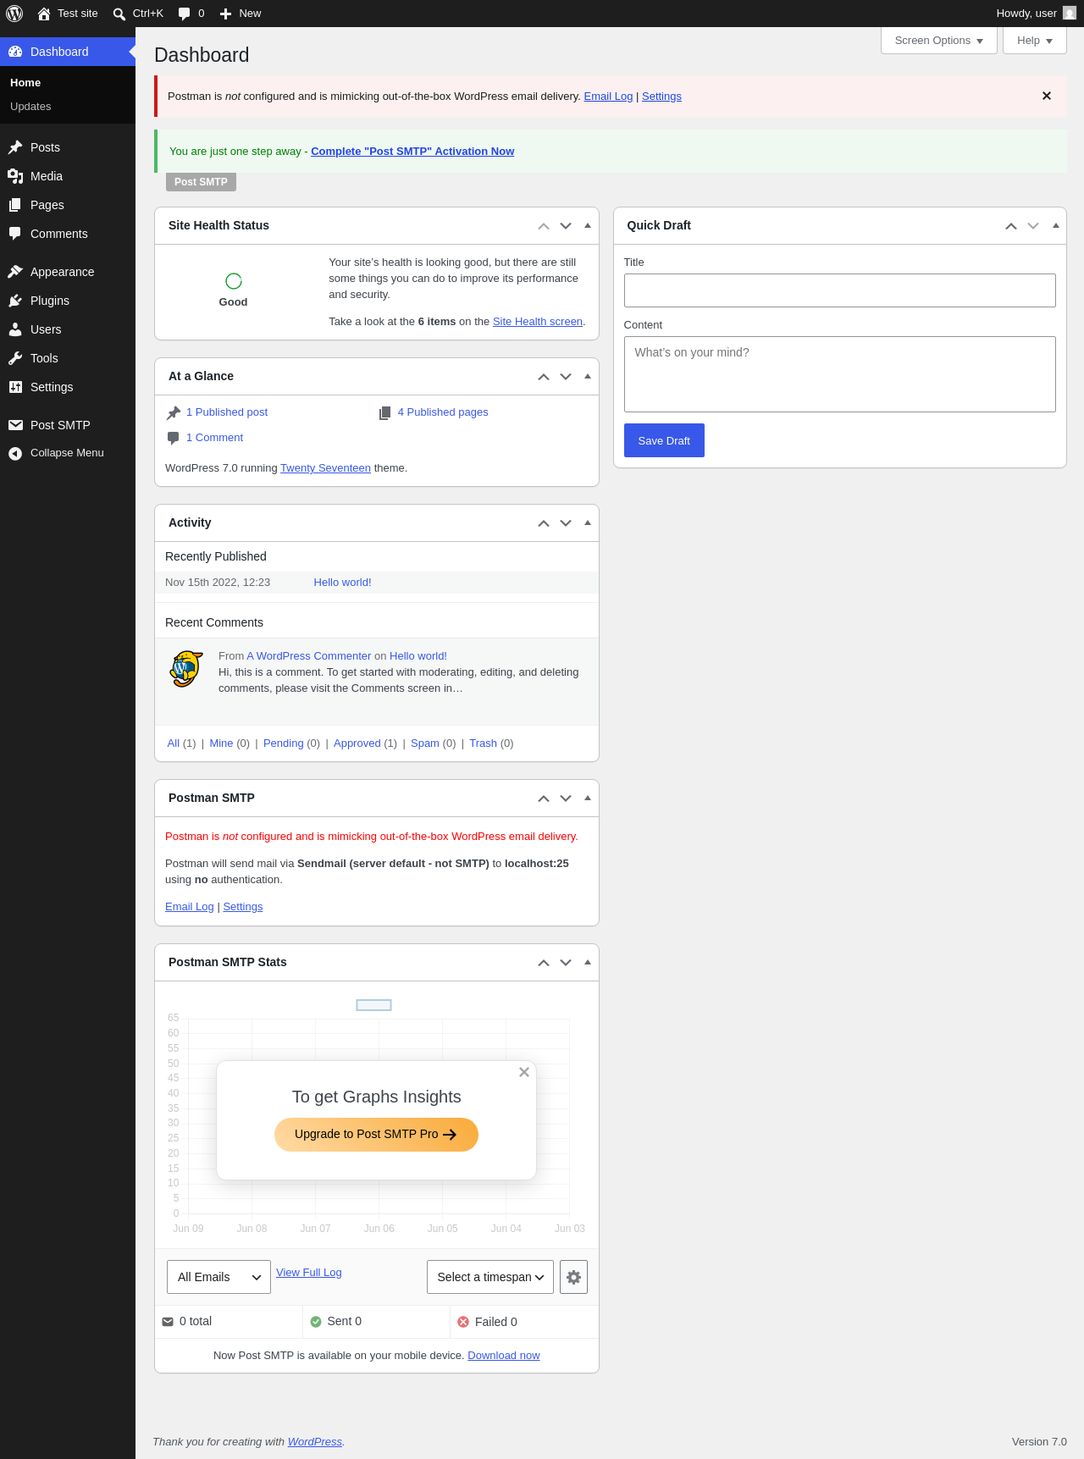Move Activity widget down
This screenshot has height=1459, width=1084.
coord(566,523)
